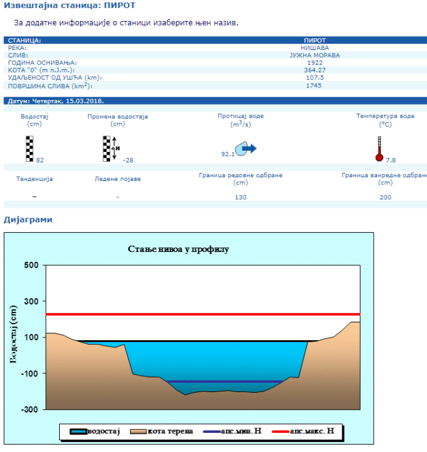The height and width of the screenshot is (452, 427).
Task: Click the апс.мин. H legend line marker
Action: pyautogui.click(x=215, y=432)
